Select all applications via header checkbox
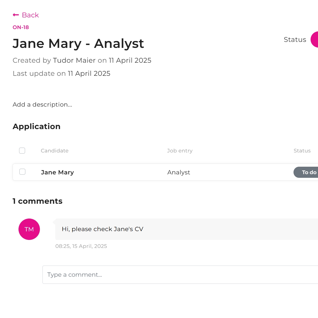318x318 pixels. coord(22,151)
